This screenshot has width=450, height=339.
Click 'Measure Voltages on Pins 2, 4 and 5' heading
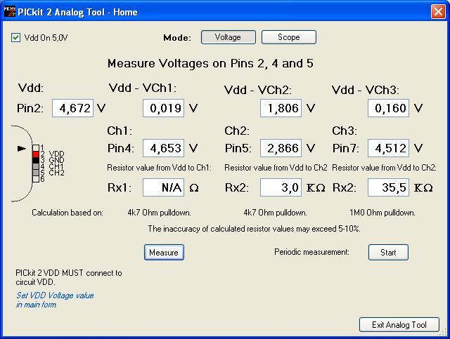[210, 63]
